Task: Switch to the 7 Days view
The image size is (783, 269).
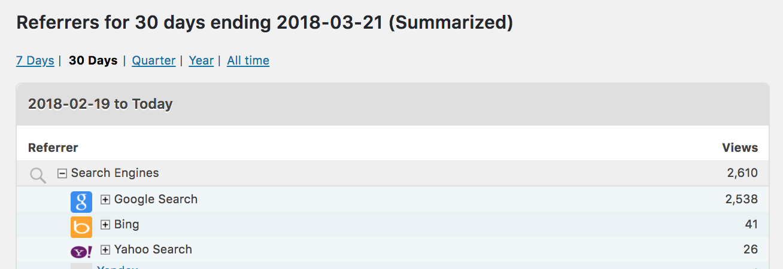Action: click(35, 60)
